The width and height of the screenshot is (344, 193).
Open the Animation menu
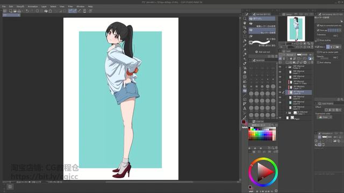point(33,6)
